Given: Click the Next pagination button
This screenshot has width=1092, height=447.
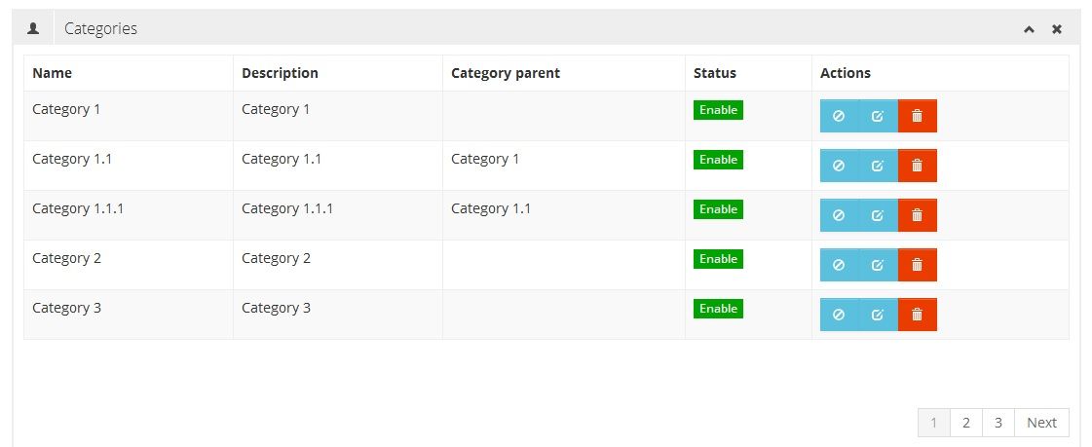Looking at the screenshot, I should 1041,423.
